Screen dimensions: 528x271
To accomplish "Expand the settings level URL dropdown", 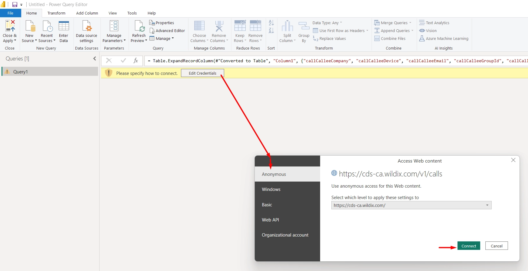I will coord(487,205).
